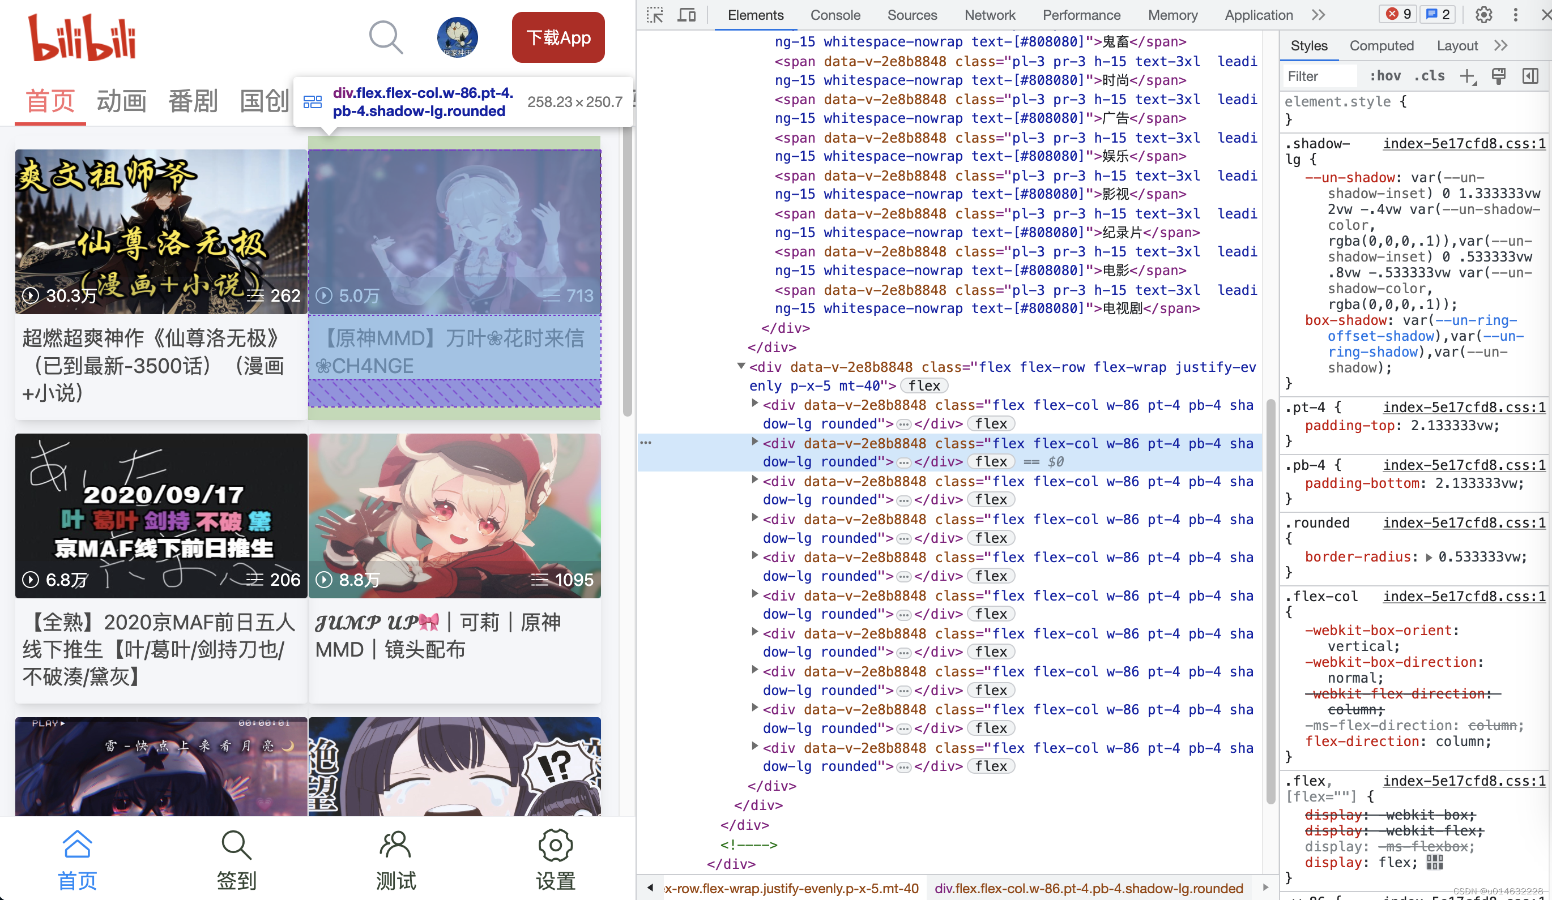
Task: Expand the border-radius shorthand triangle
Action: (x=1429, y=557)
